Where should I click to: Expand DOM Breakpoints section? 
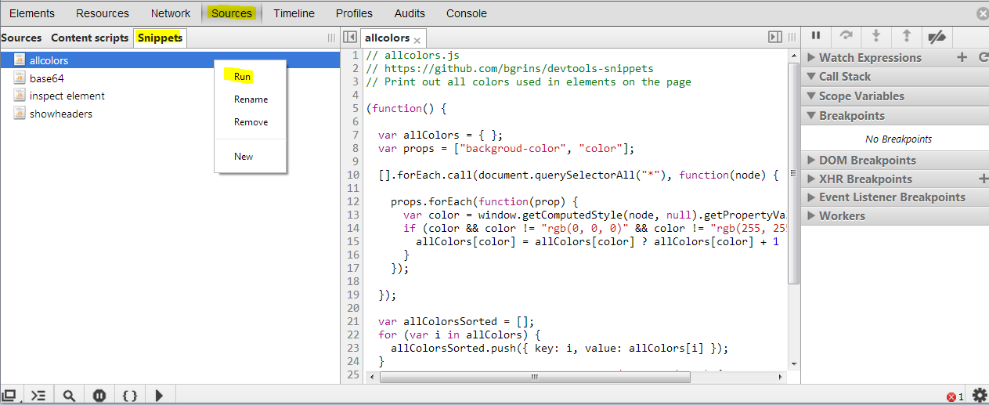(x=811, y=160)
